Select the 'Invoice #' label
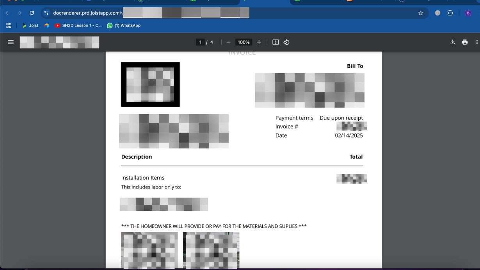The width and height of the screenshot is (480, 270). coord(287,127)
